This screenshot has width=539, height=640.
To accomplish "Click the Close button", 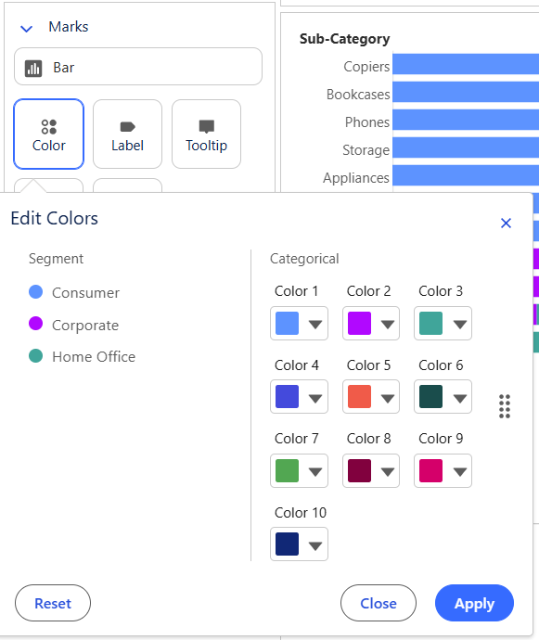I will tap(379, 603).
